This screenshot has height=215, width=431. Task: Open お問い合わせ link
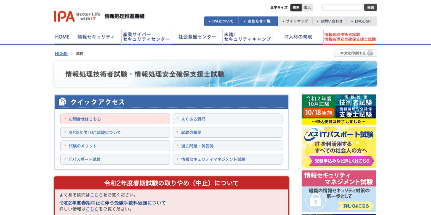point(330,21)
